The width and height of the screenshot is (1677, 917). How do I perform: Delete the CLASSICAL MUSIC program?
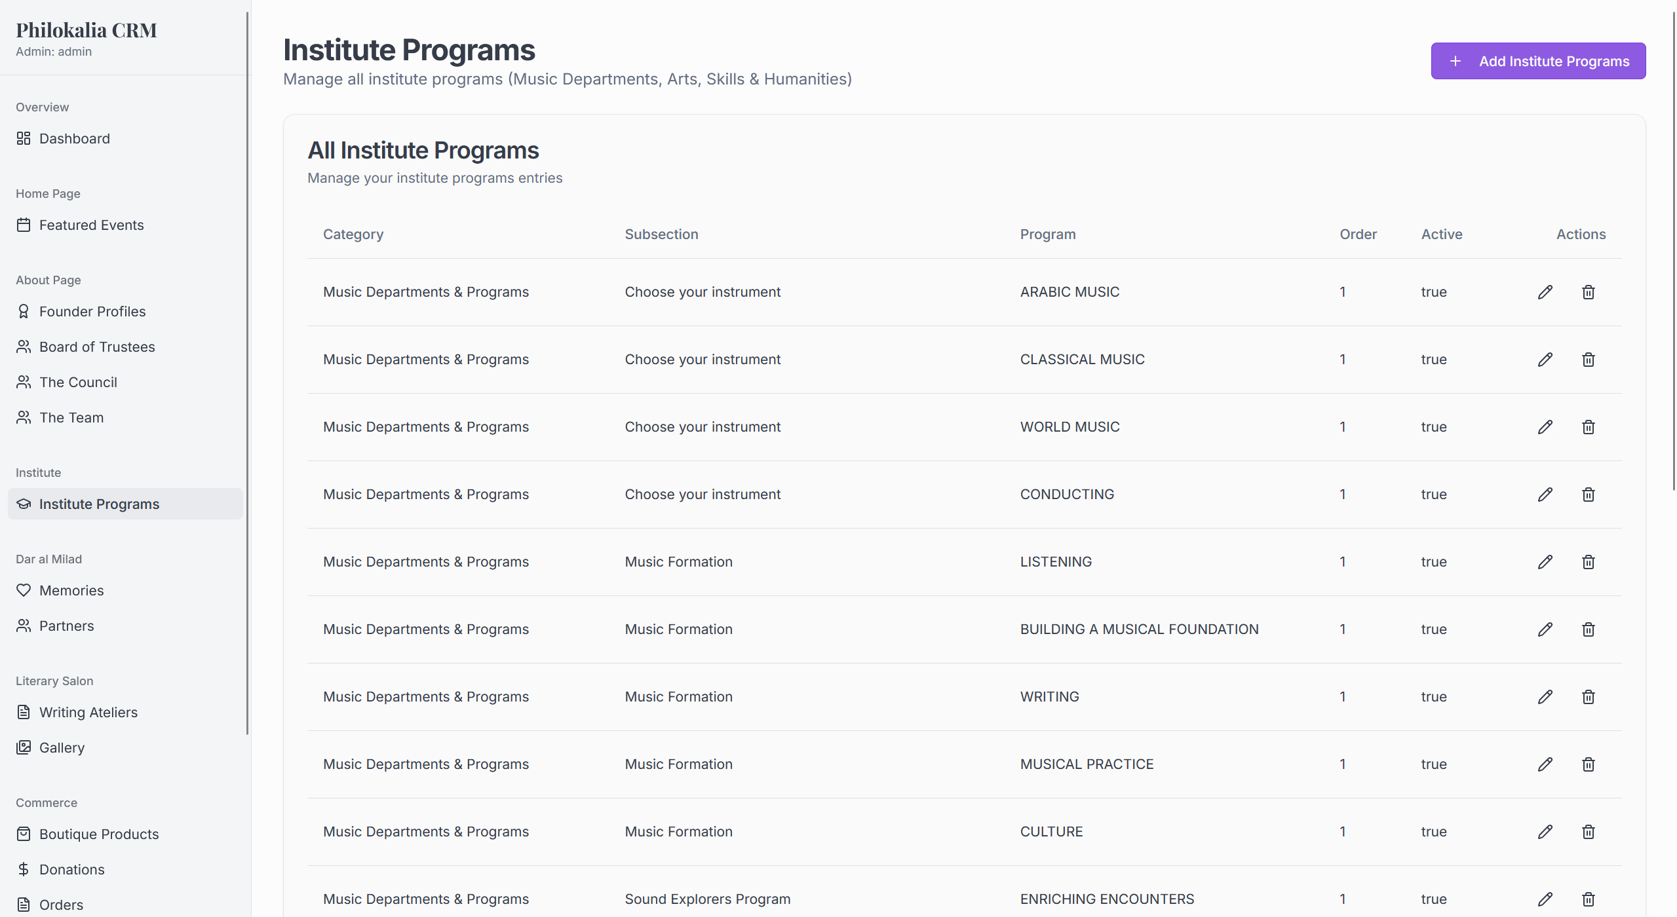(x=1588, y=359)
